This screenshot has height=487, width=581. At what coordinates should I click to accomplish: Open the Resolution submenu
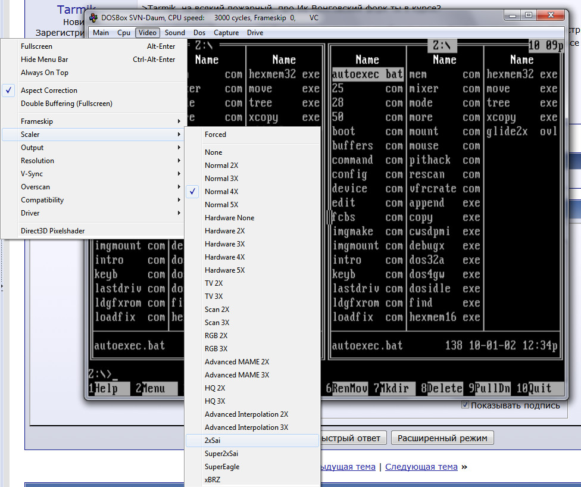click(x=38, y=161)
